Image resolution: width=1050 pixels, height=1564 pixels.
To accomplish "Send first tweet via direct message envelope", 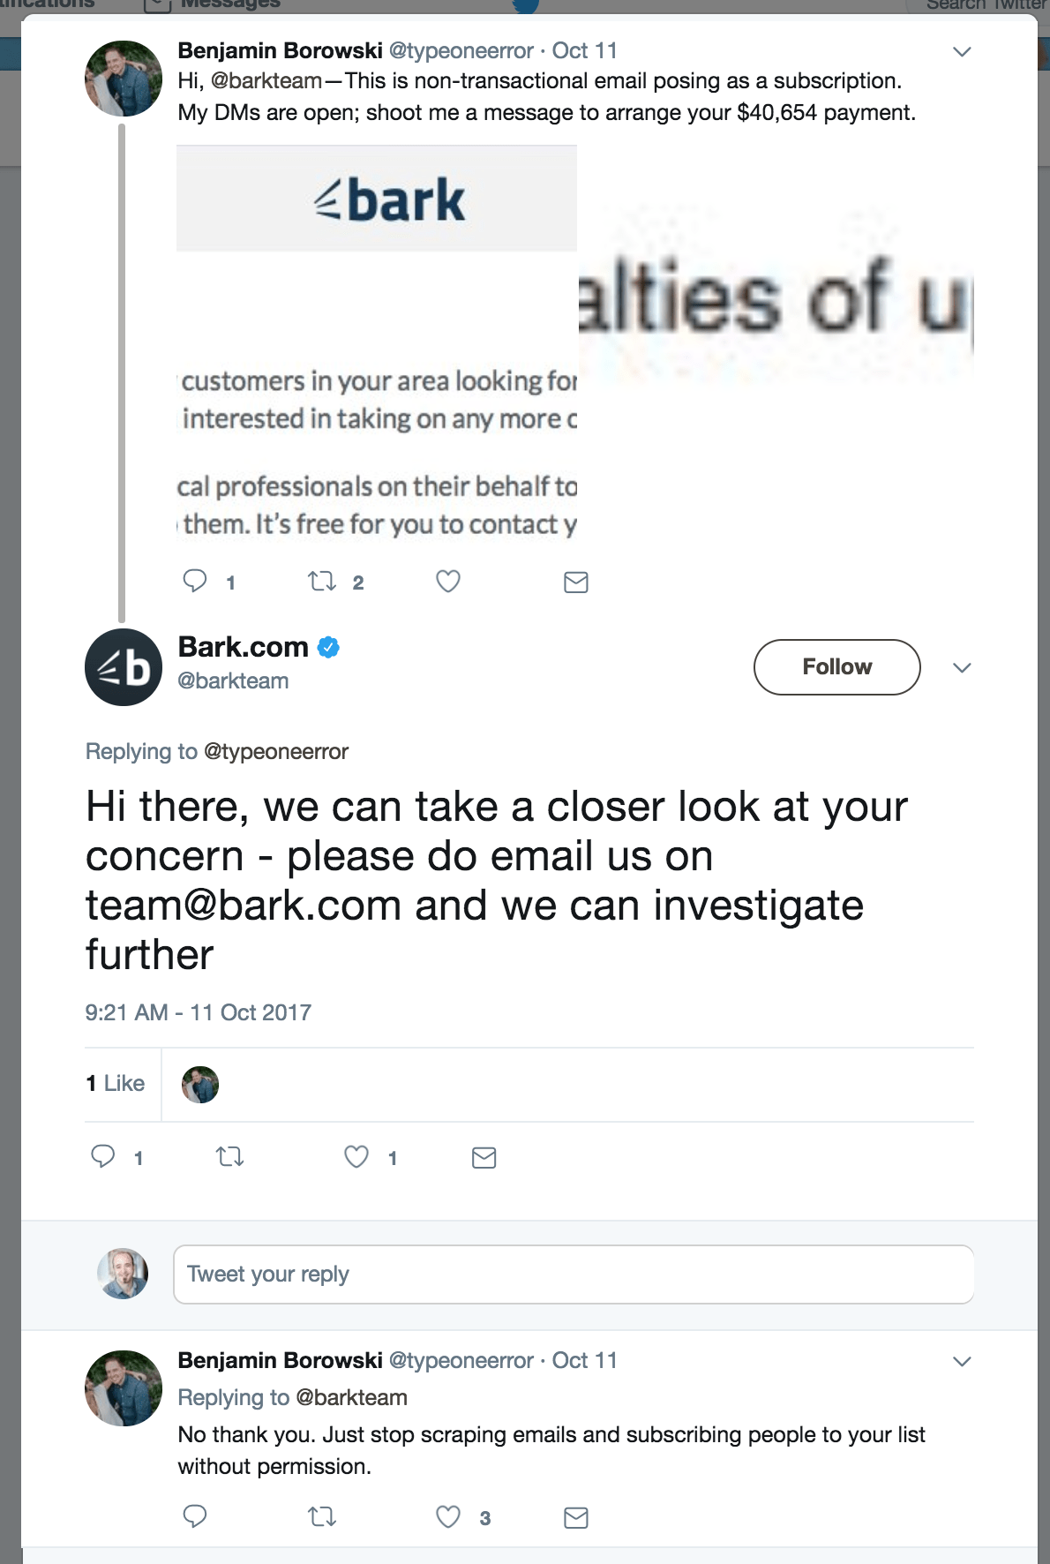I will point(576,582).
